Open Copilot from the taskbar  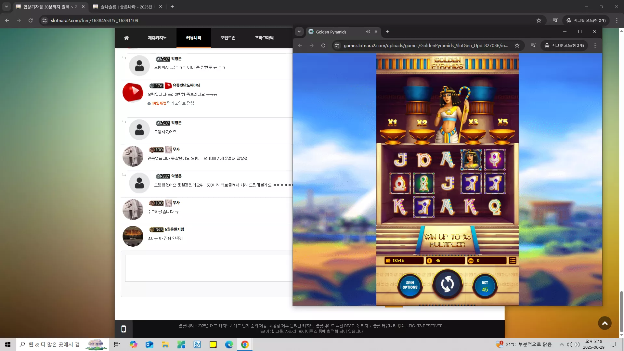[x=134, y=344]
